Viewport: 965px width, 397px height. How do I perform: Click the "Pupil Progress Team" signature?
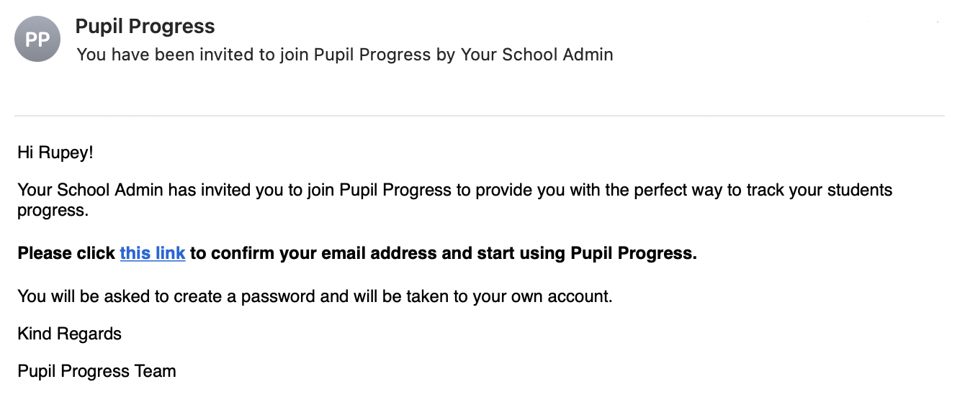pos(96,371)
